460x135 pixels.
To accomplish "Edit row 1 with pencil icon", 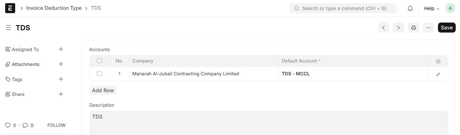I will click(x=438, y=74).
